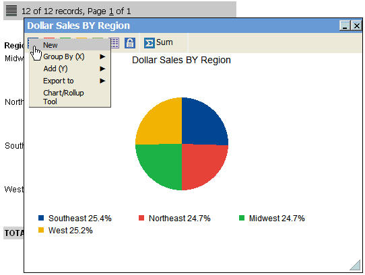Click the green Midwest legend swatch
Screen dimensions: 365x275
point(242,218)
